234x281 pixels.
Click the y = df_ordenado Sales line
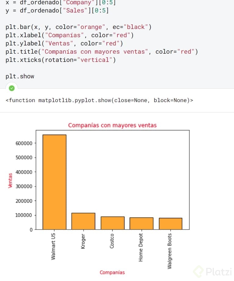pos(57,11)
